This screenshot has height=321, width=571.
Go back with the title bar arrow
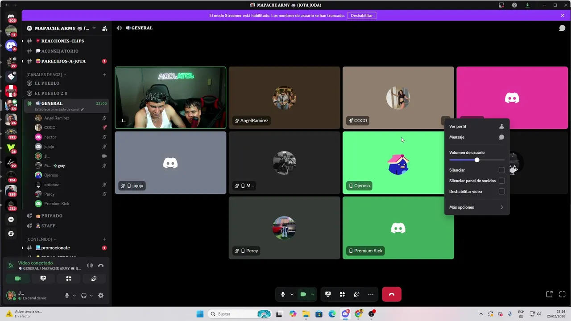pyautogui.click(x=7, y=5)
